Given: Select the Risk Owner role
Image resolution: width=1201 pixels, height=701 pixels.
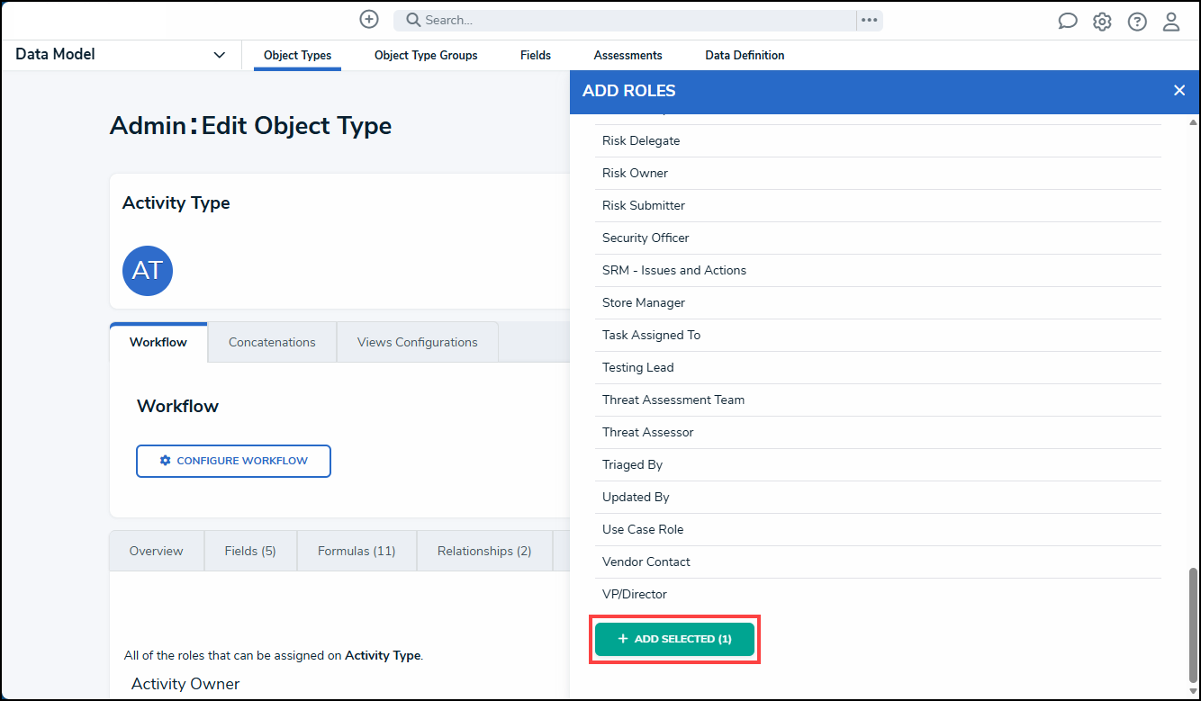Looking at the screenshot, I should [635, 173].
